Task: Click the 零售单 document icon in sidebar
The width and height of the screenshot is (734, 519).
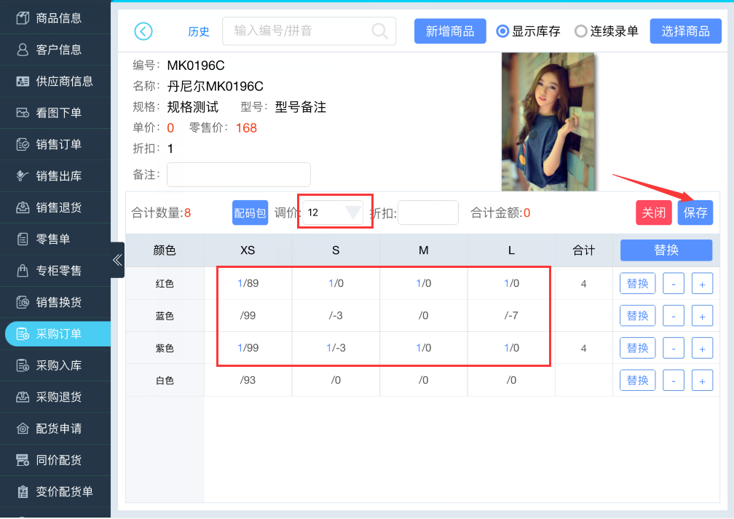Action: coord(23,239)
